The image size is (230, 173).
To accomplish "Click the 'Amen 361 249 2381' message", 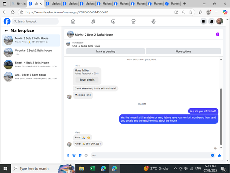I will [88, 144].
